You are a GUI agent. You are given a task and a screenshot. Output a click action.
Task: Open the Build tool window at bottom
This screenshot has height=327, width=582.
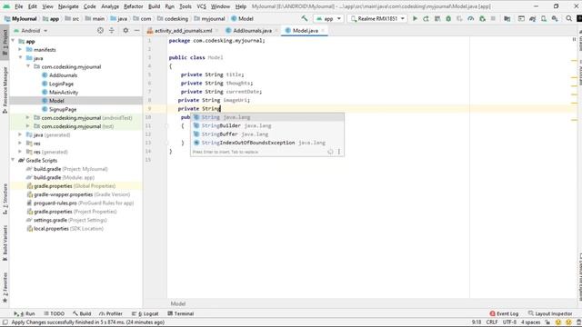[82, 313]
